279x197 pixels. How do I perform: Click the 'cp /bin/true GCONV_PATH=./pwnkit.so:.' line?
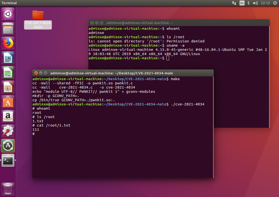coord(74,100)
